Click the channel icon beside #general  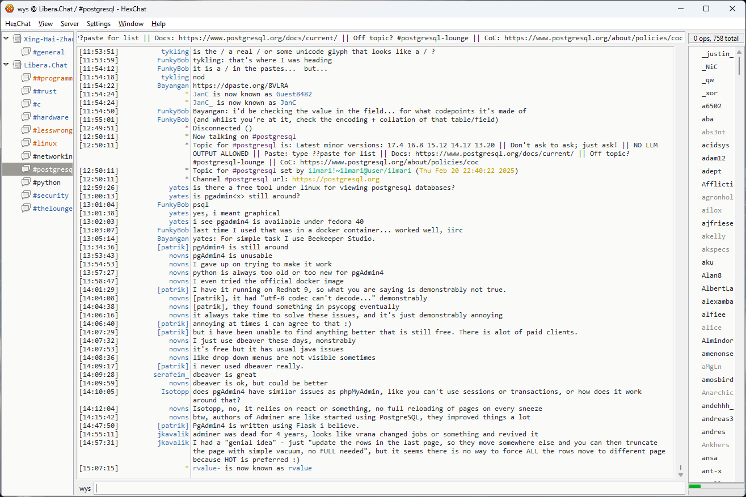pyautogui.click(x=26, y=52)
